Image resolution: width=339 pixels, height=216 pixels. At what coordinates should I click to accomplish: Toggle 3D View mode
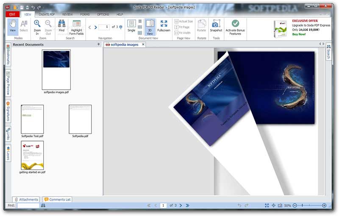(150, 27)
